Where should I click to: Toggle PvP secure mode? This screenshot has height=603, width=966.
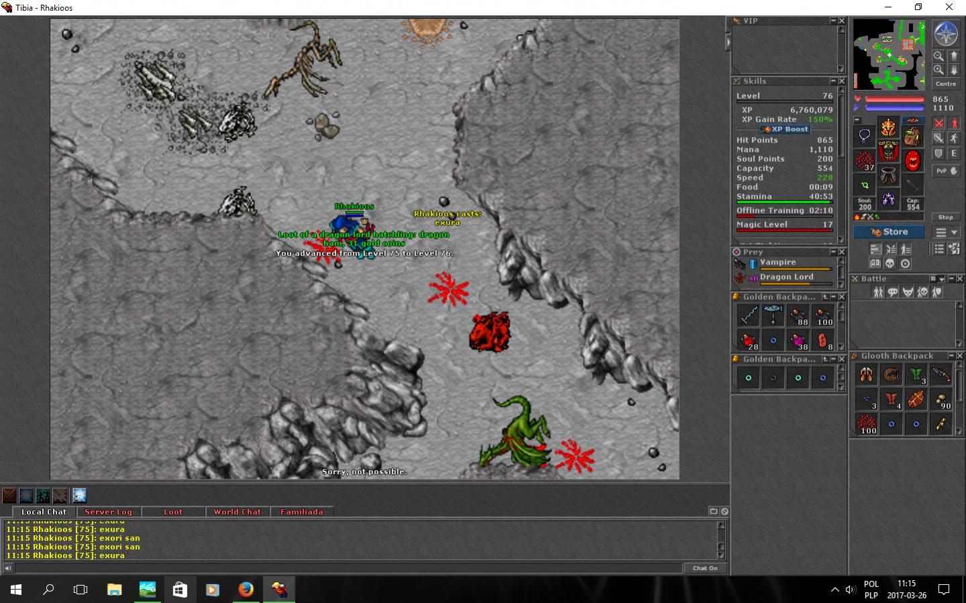[947, 171]
